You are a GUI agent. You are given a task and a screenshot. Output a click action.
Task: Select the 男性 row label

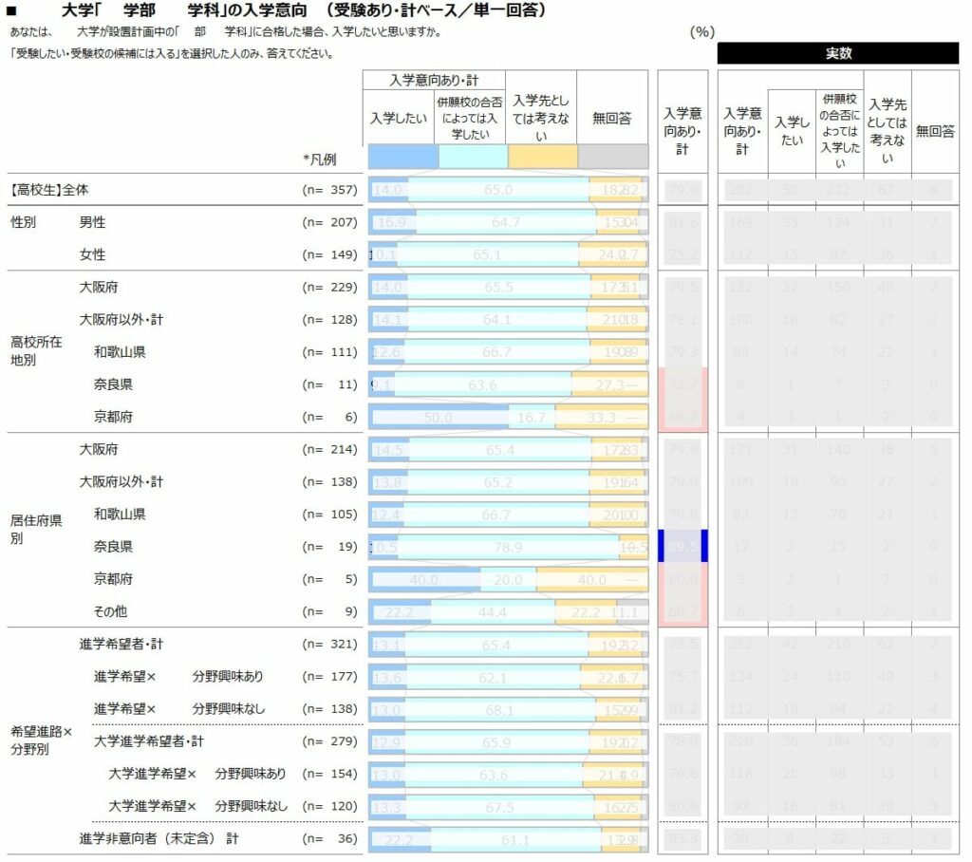point(92,222)
